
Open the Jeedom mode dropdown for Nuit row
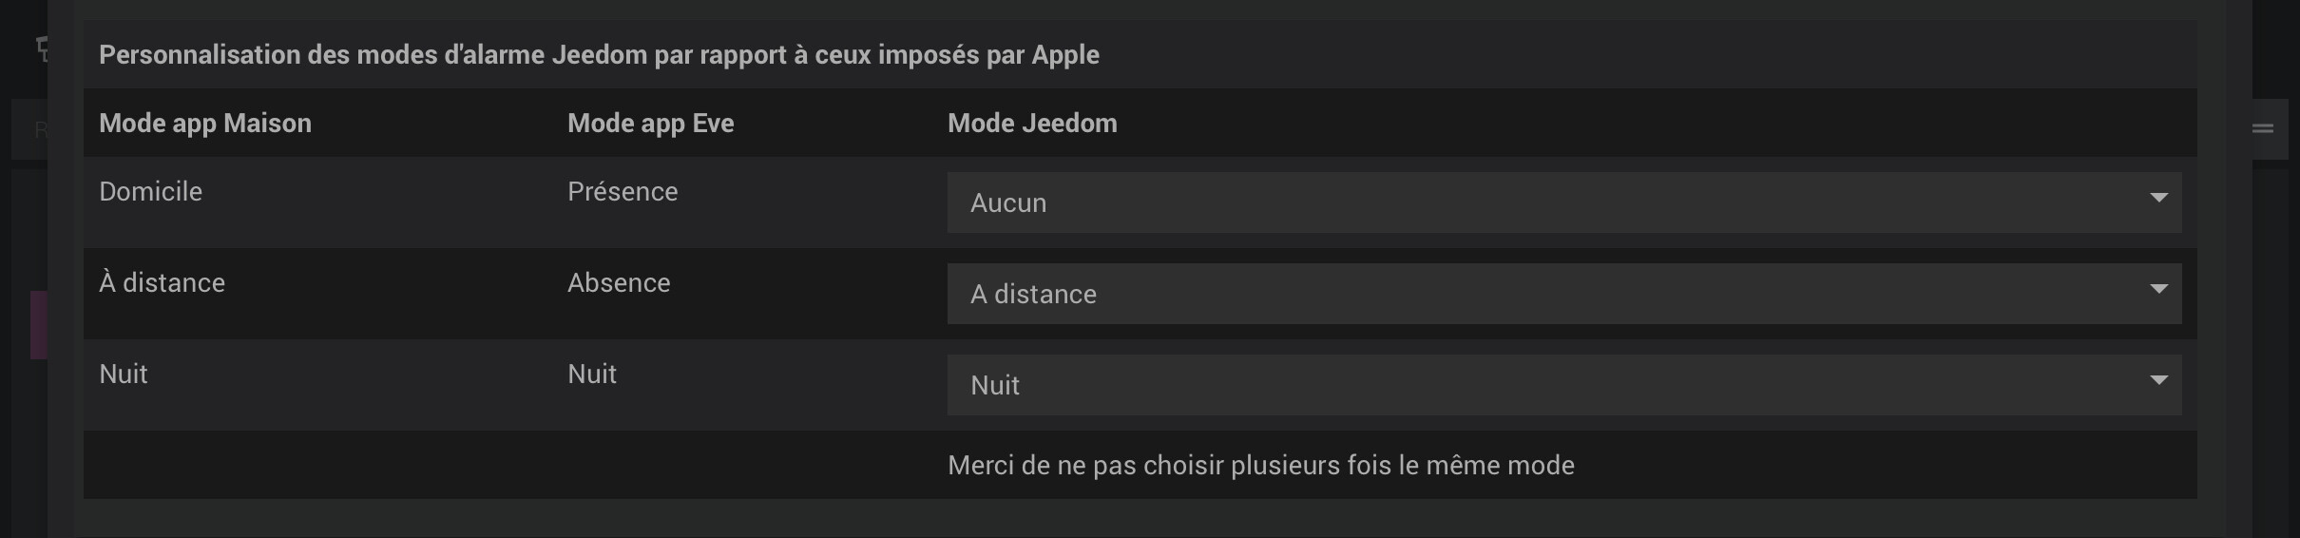pos(1564,385)
